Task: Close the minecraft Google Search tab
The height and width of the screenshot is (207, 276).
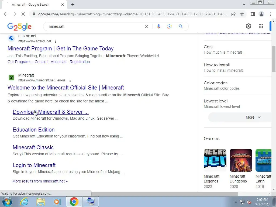Action: [x=63, y=5]
